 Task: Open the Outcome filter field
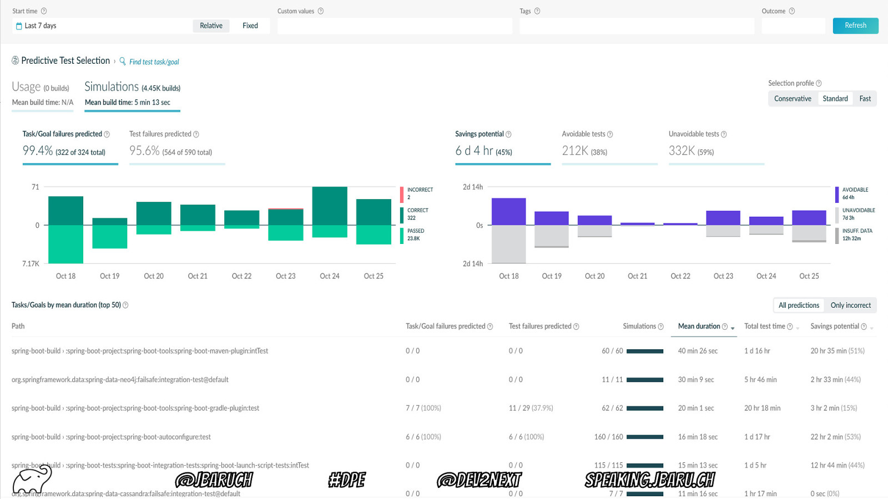click(793, 26)
